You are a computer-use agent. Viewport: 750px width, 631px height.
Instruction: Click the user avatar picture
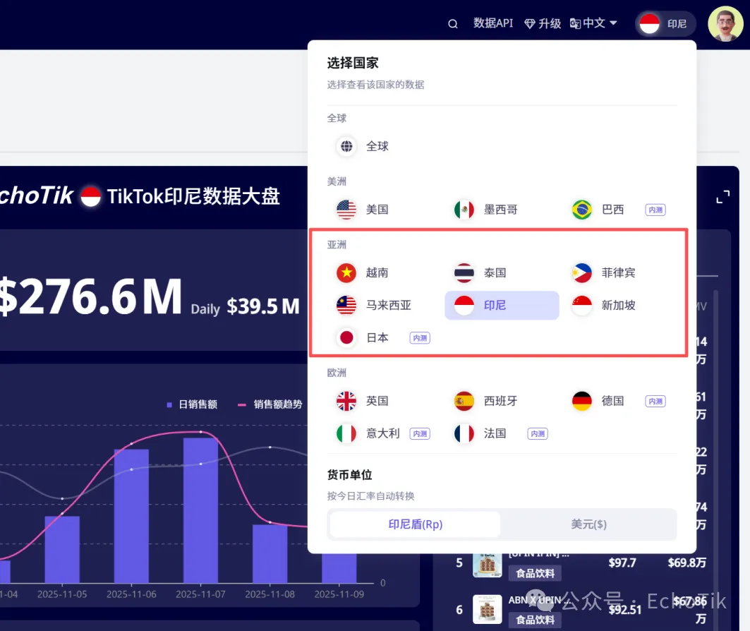point(725,24)
